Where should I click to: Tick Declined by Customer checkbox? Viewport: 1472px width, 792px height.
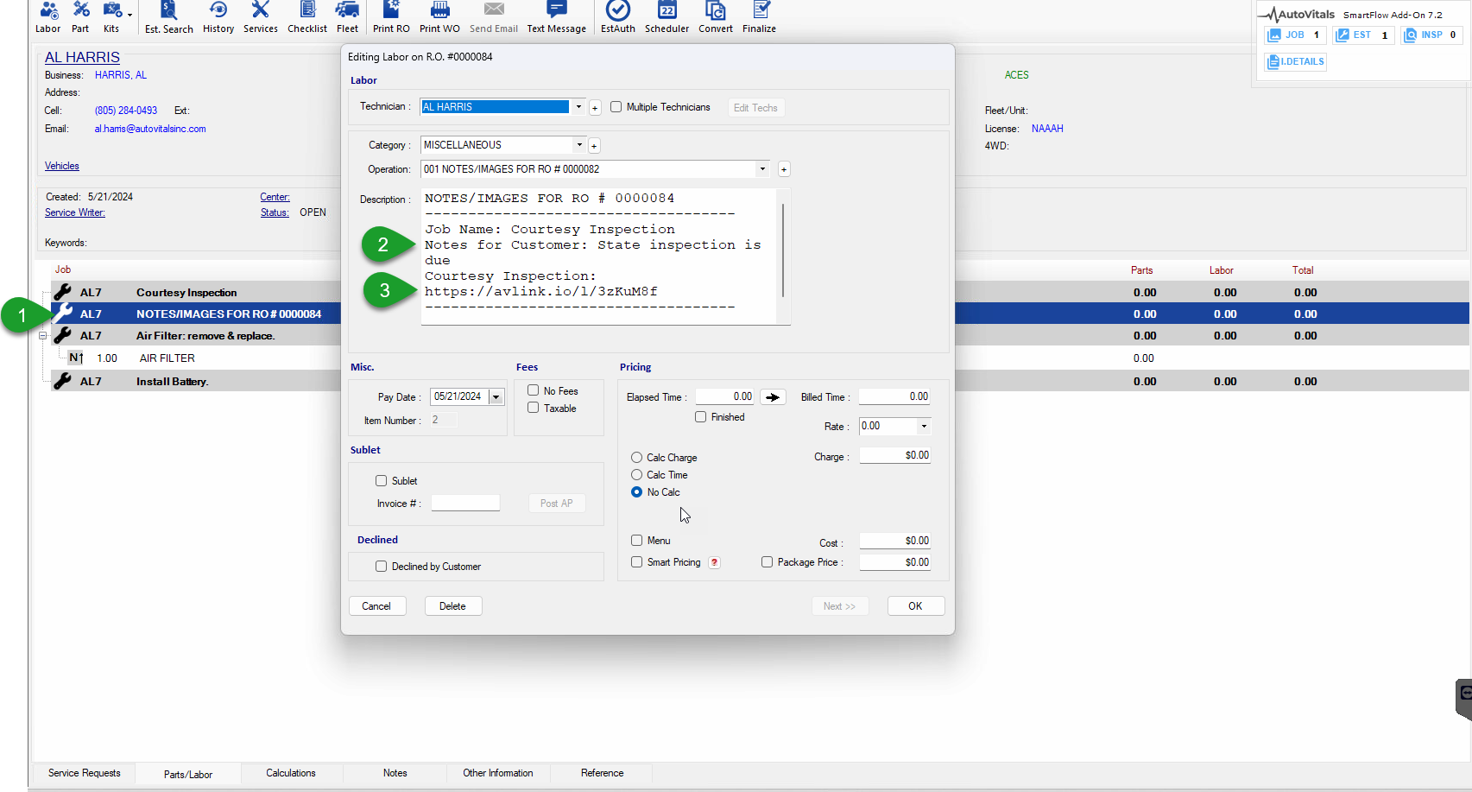coord(381,566)
